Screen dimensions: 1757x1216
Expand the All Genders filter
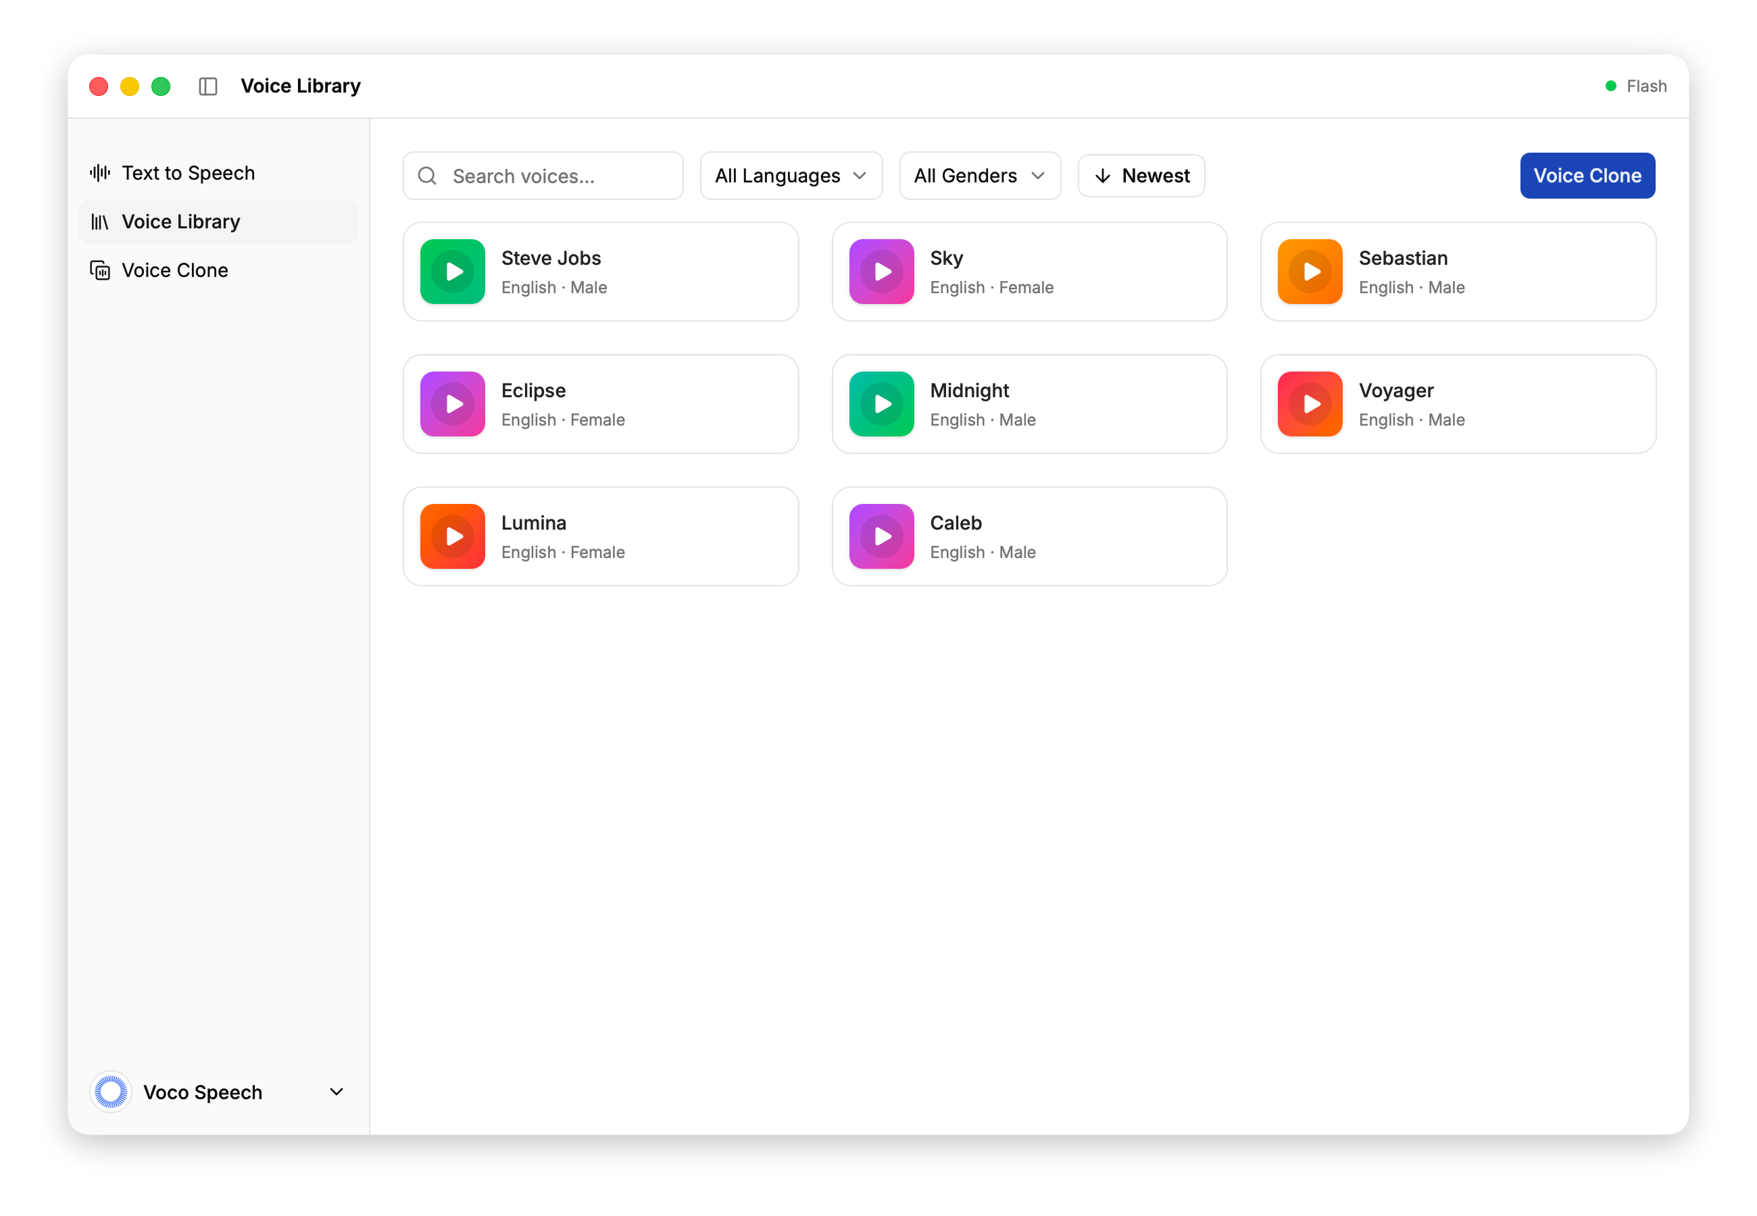(979, 176)
